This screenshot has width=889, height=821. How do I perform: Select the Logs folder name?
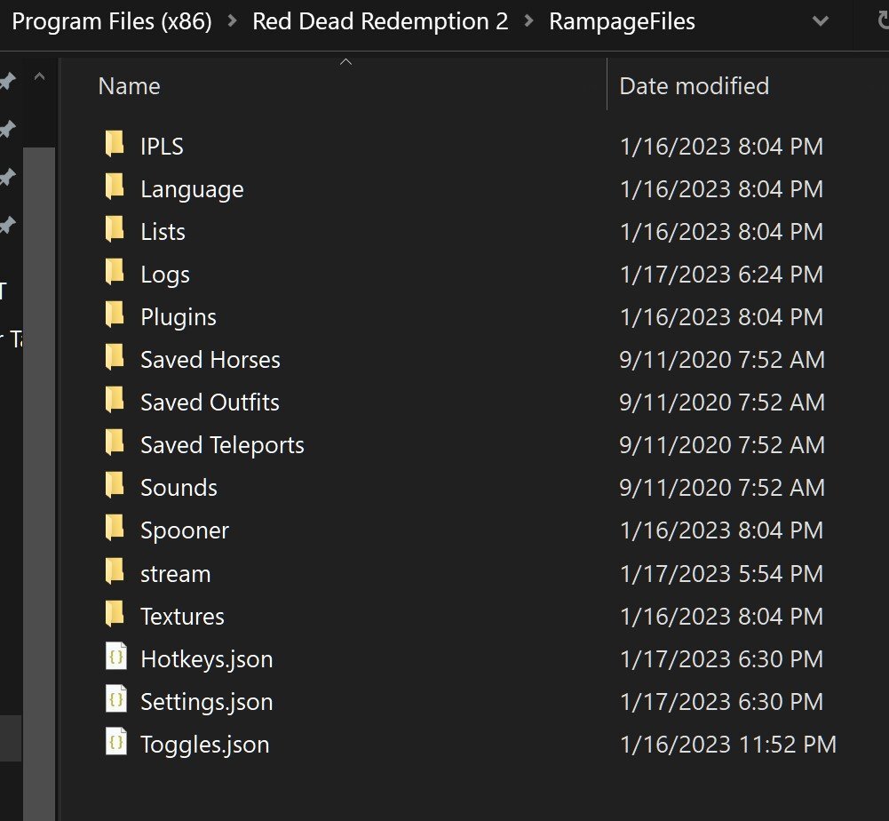165,275
